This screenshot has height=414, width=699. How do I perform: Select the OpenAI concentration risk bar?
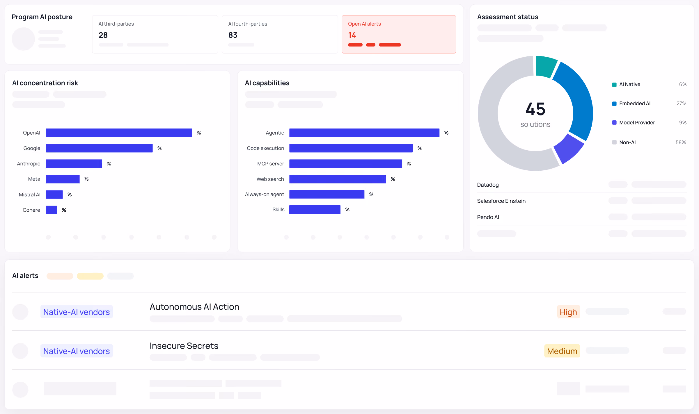[x=119, y=133]
